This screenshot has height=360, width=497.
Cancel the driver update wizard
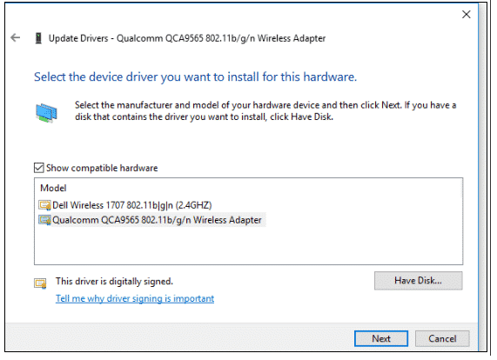tap(442, 338)
